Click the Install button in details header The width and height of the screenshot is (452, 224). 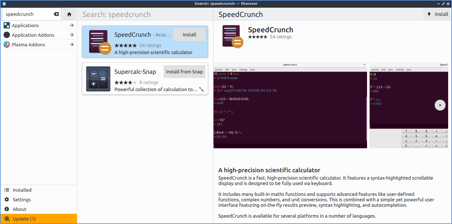click(438, 14)
